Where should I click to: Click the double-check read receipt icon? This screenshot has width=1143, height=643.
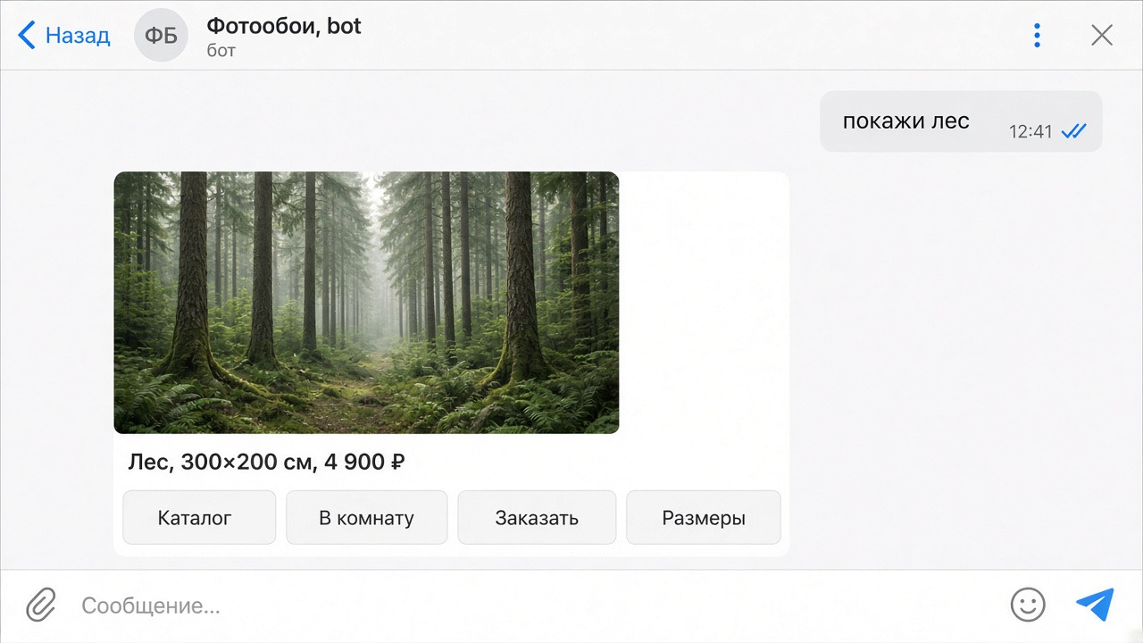[1073, 131]
